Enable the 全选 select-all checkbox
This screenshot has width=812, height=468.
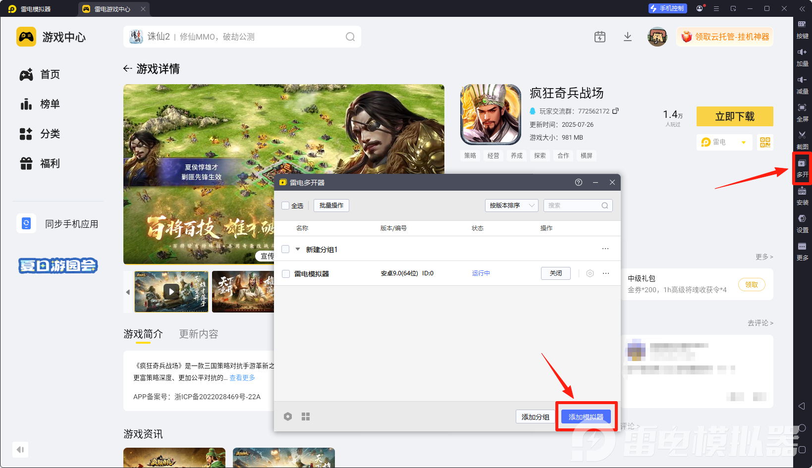pyautogui.click(x=285, y=206)
